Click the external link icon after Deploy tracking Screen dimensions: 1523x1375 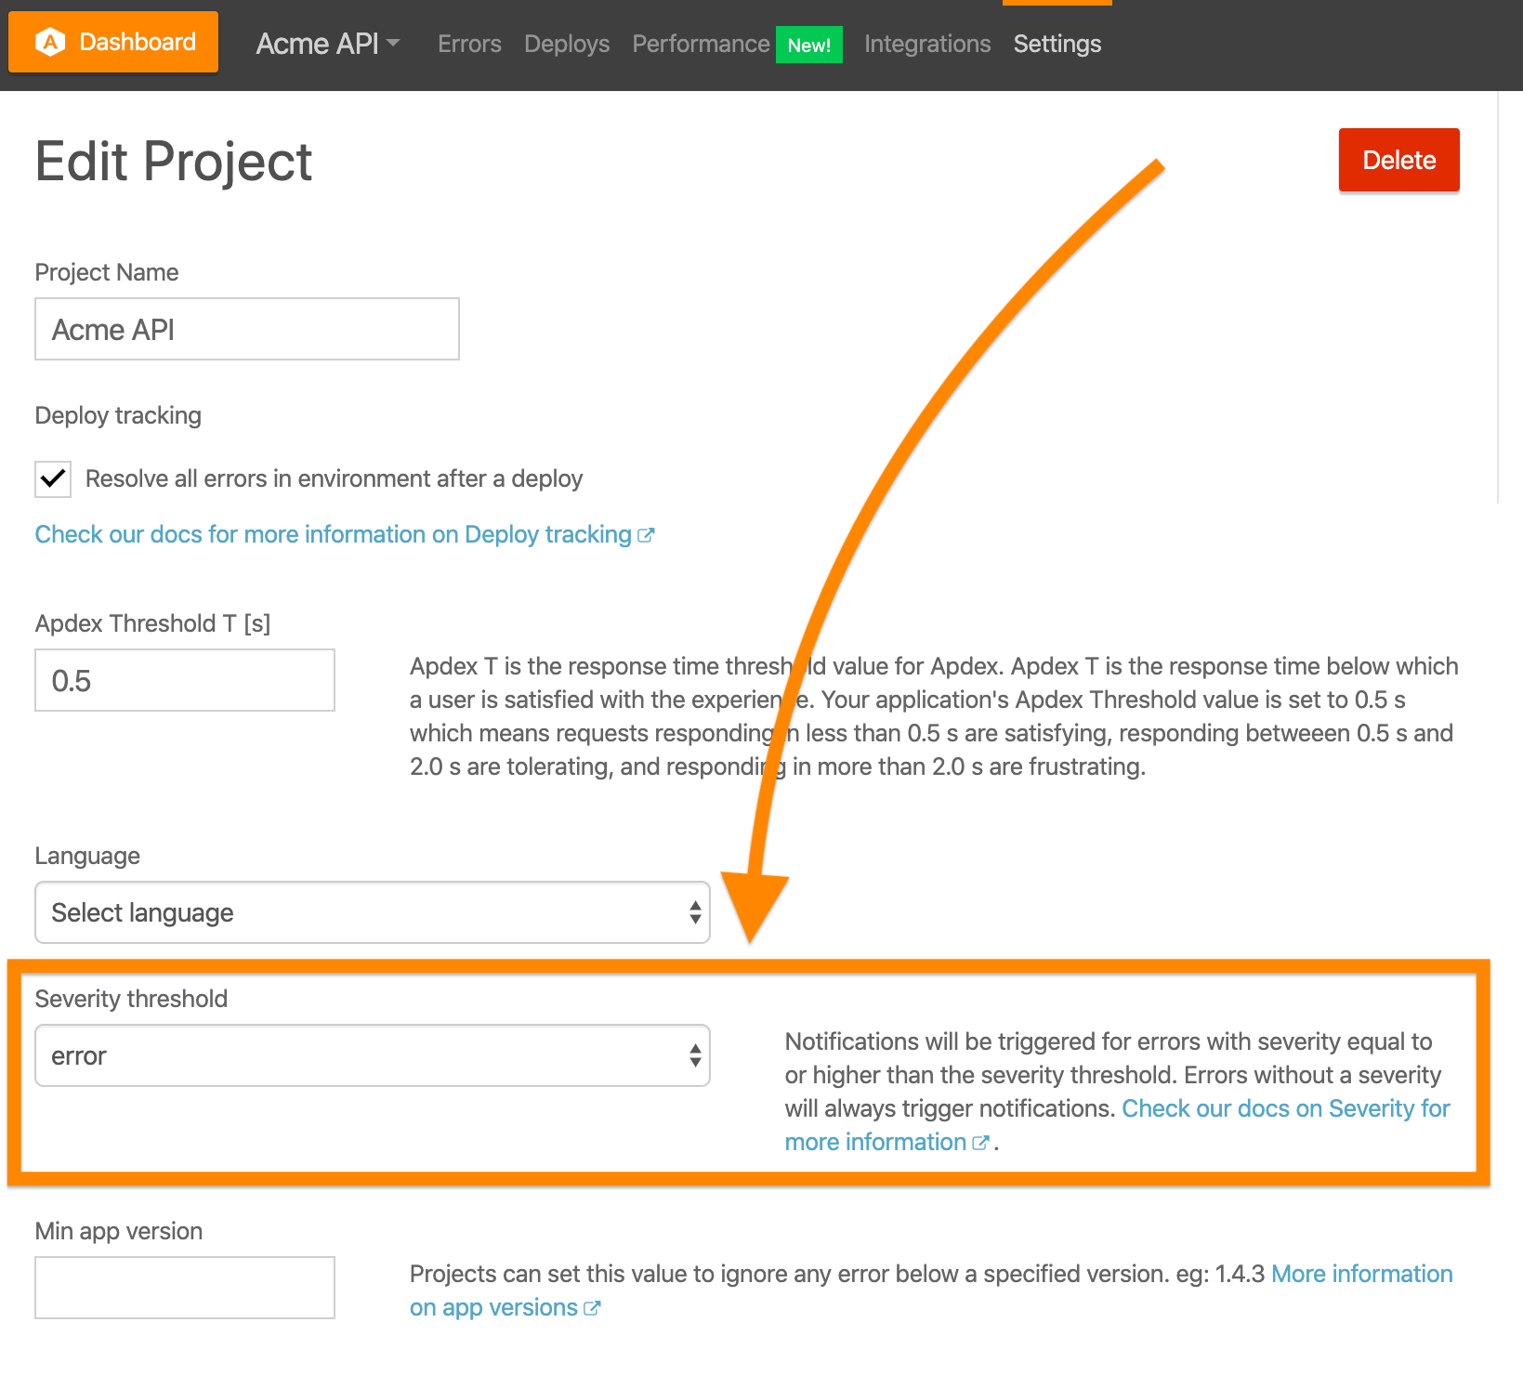click(x=646, y=535)
